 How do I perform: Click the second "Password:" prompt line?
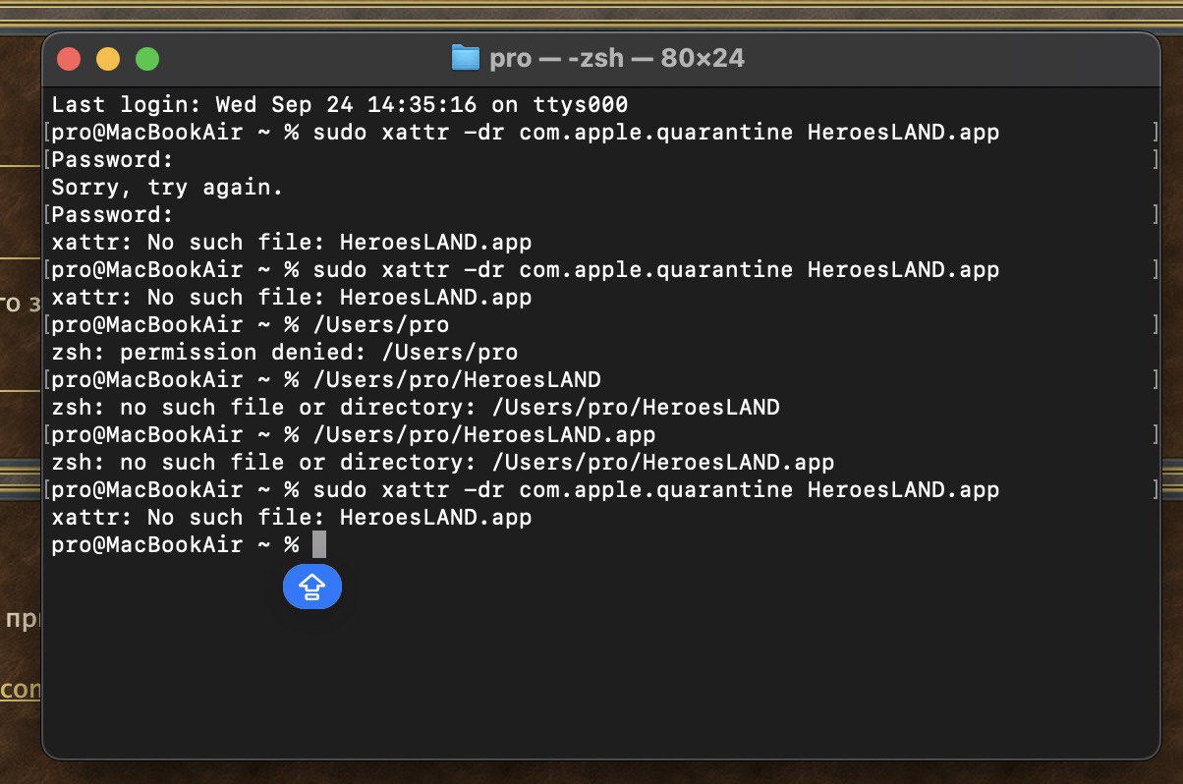pos(113,214)
